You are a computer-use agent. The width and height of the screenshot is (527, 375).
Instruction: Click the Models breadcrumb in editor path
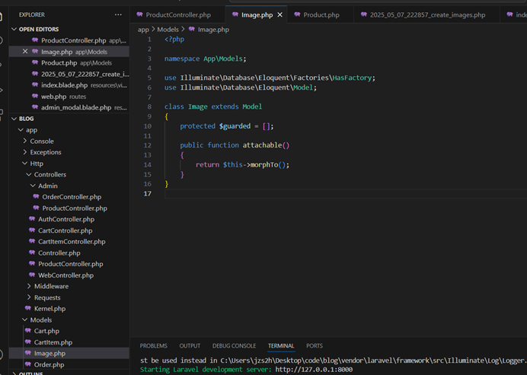coord(168,29)
